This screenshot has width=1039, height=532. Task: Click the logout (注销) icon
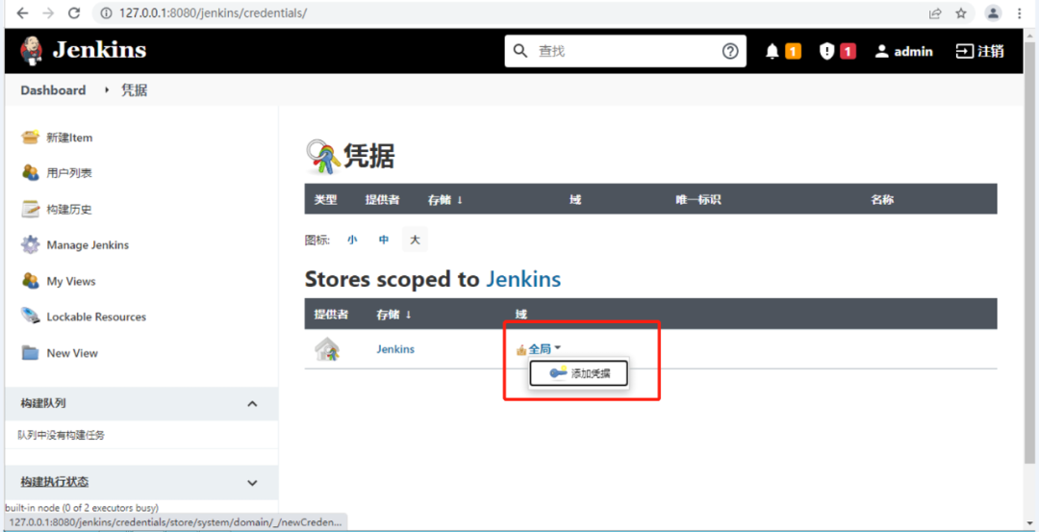pos(963,52)
